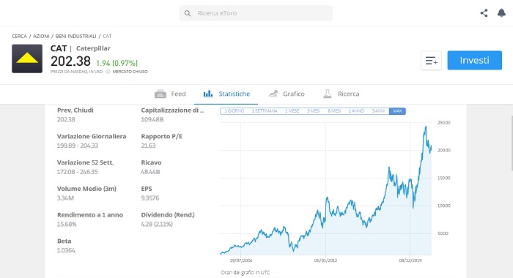Click the green change 1.94 (0.97%)
Image resolution: width=513 pixels, height=278 pixels.
(117, 63)
